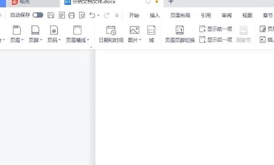
Task: Expand the 图片 dropdown arrow
Action: click(140, 40)
